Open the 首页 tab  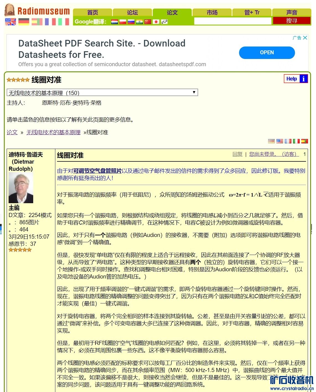pyautogui.click(x=92, y=12)
